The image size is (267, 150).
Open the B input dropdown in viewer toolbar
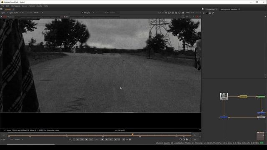click(113, 13)
